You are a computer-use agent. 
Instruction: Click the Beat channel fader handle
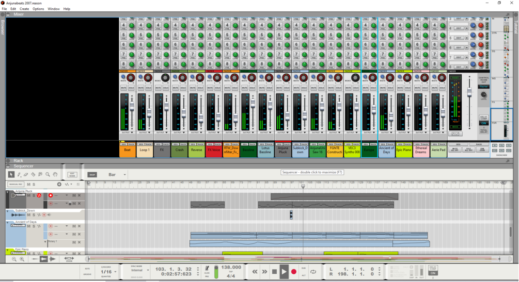coord(132,106)
